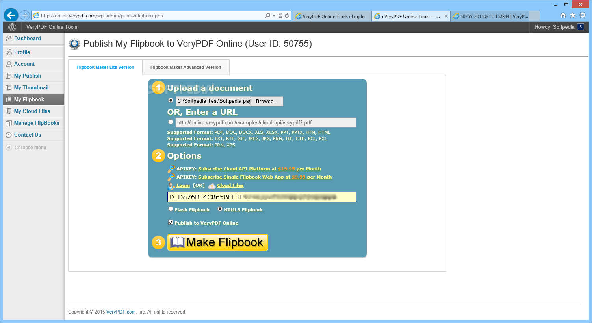Screen dimensions: 592x323
Task: Select the upload document radio button
Action: pyautogui.click(x=171, y=100)
